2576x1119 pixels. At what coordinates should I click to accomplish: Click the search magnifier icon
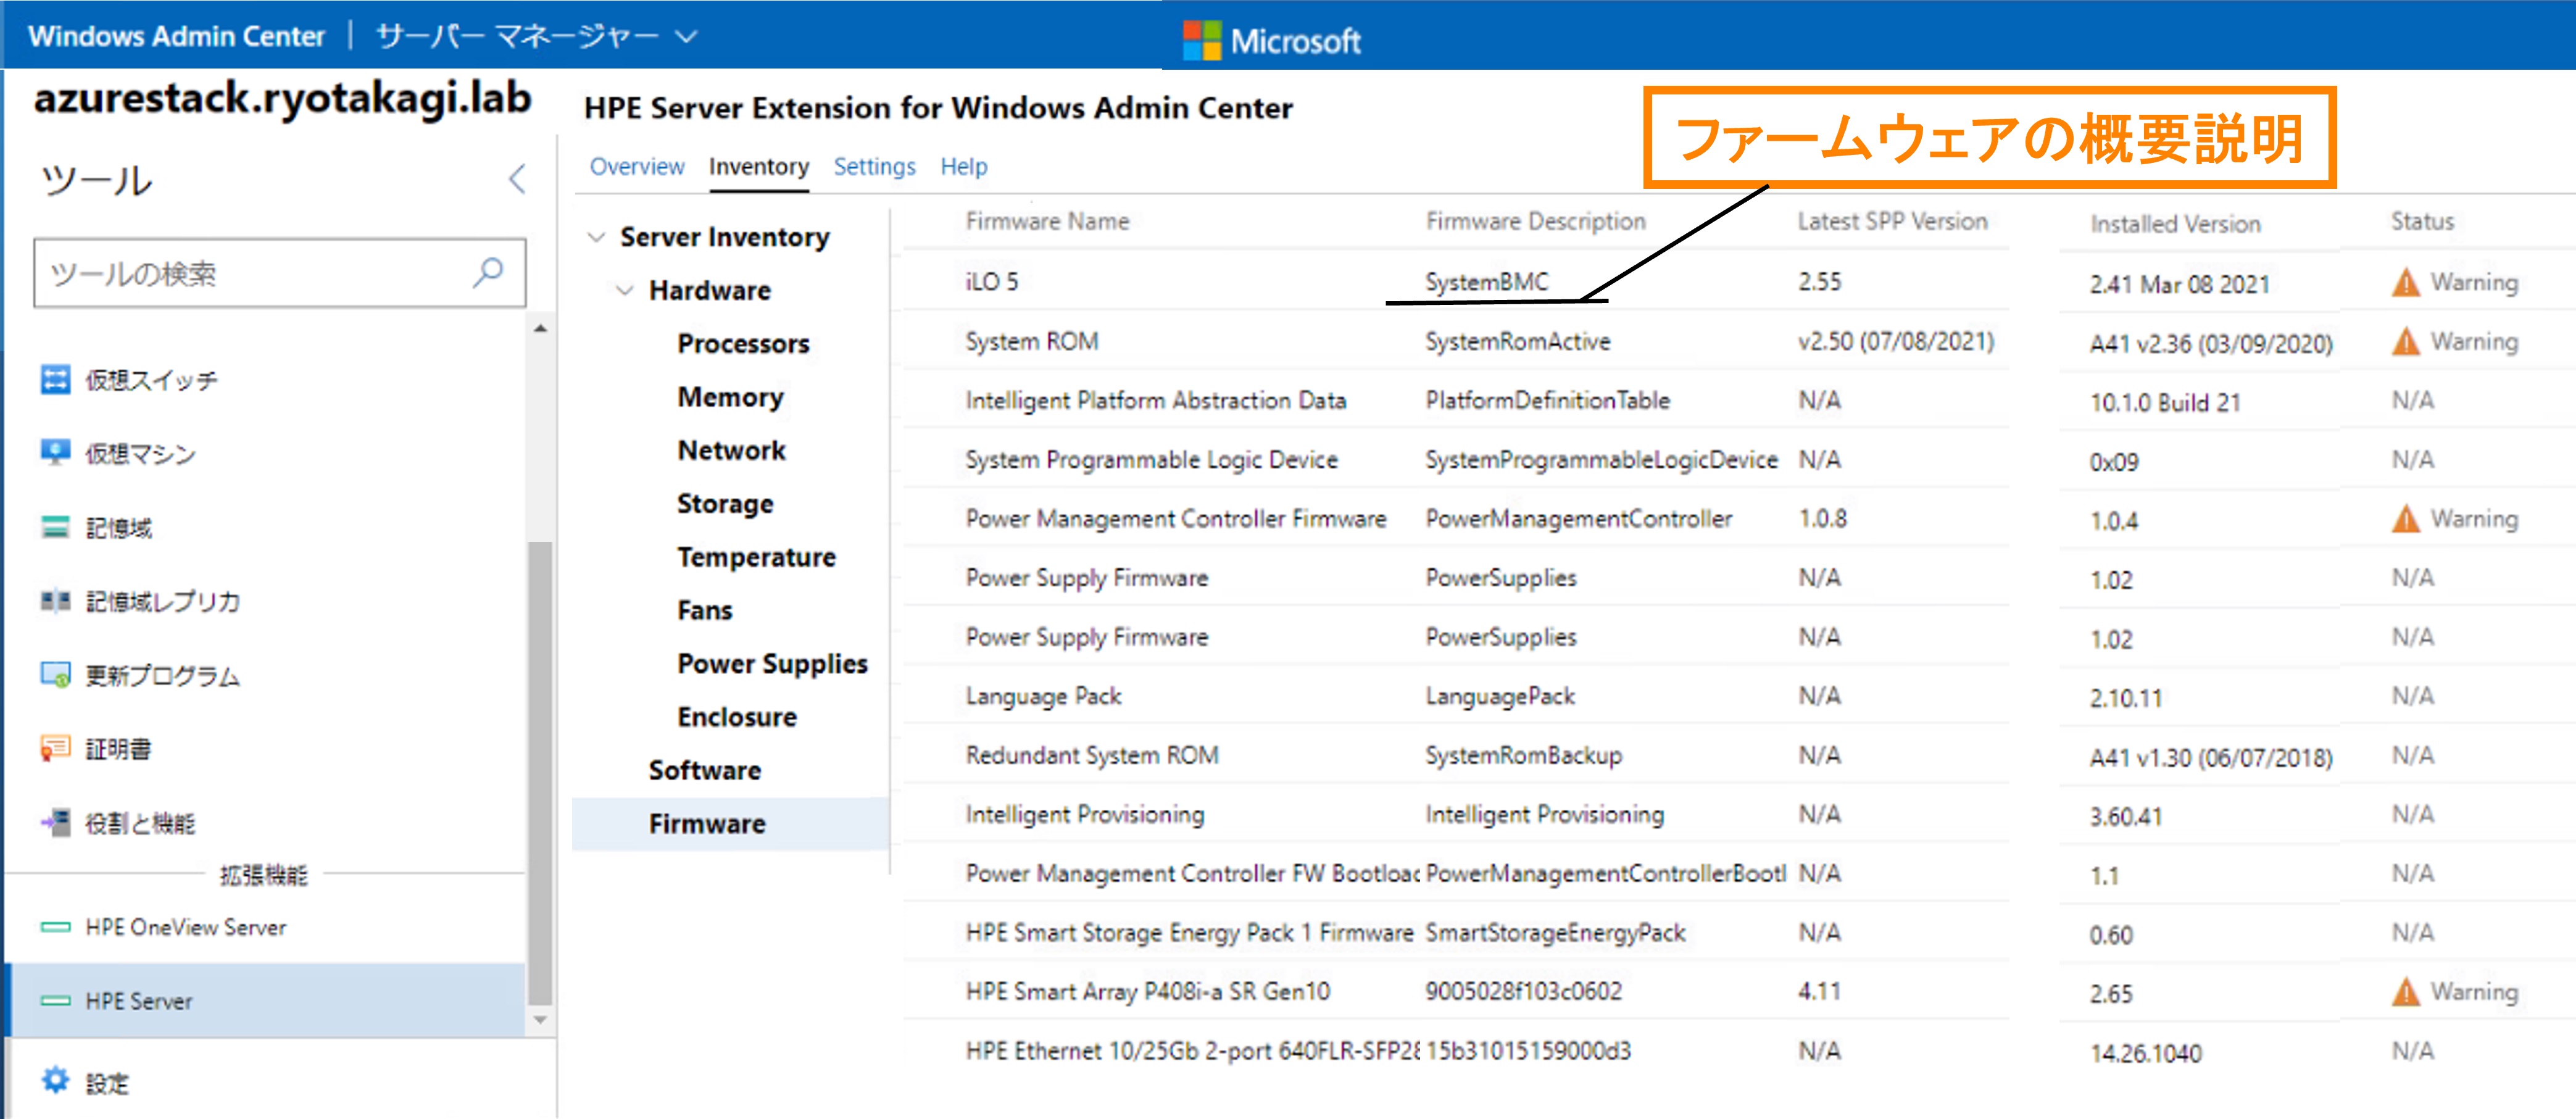(x=488, y=272)
